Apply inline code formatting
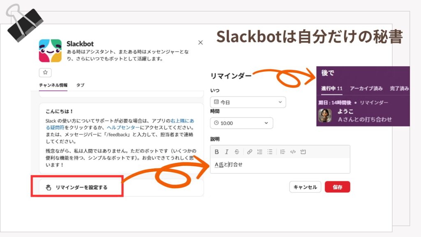Screen dimensions: 421x237 pos(293,152)
